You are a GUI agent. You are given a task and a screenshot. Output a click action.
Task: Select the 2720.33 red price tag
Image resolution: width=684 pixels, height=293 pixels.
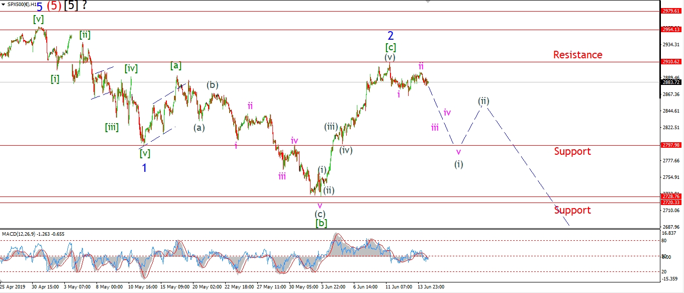(671, 202)
